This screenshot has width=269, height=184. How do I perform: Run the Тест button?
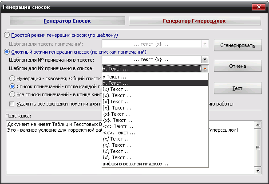(237, 88)
